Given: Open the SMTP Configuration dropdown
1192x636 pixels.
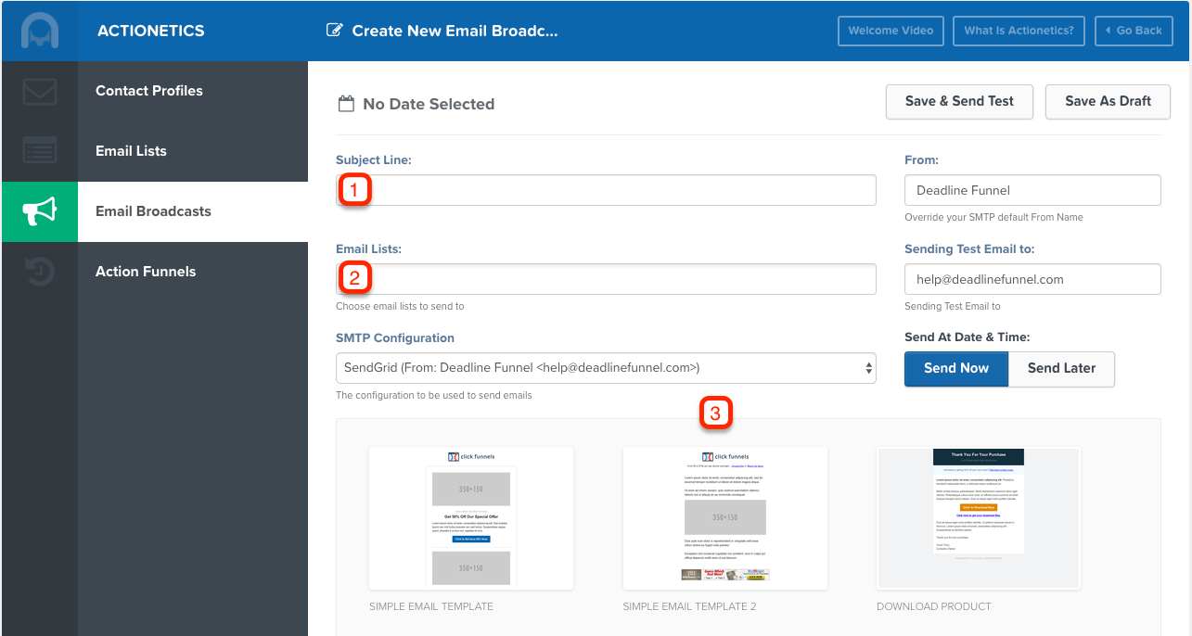Looking at the screenshot, I should click(x=606, y=368).
